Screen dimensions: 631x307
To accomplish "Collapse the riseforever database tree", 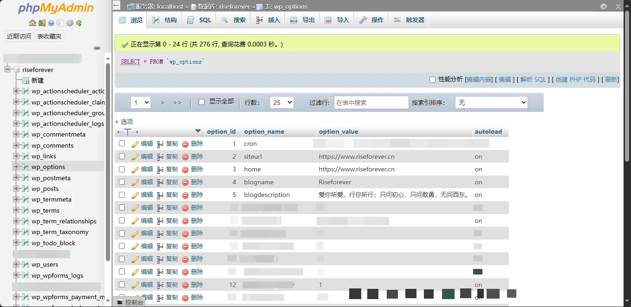I will (7, 70).
